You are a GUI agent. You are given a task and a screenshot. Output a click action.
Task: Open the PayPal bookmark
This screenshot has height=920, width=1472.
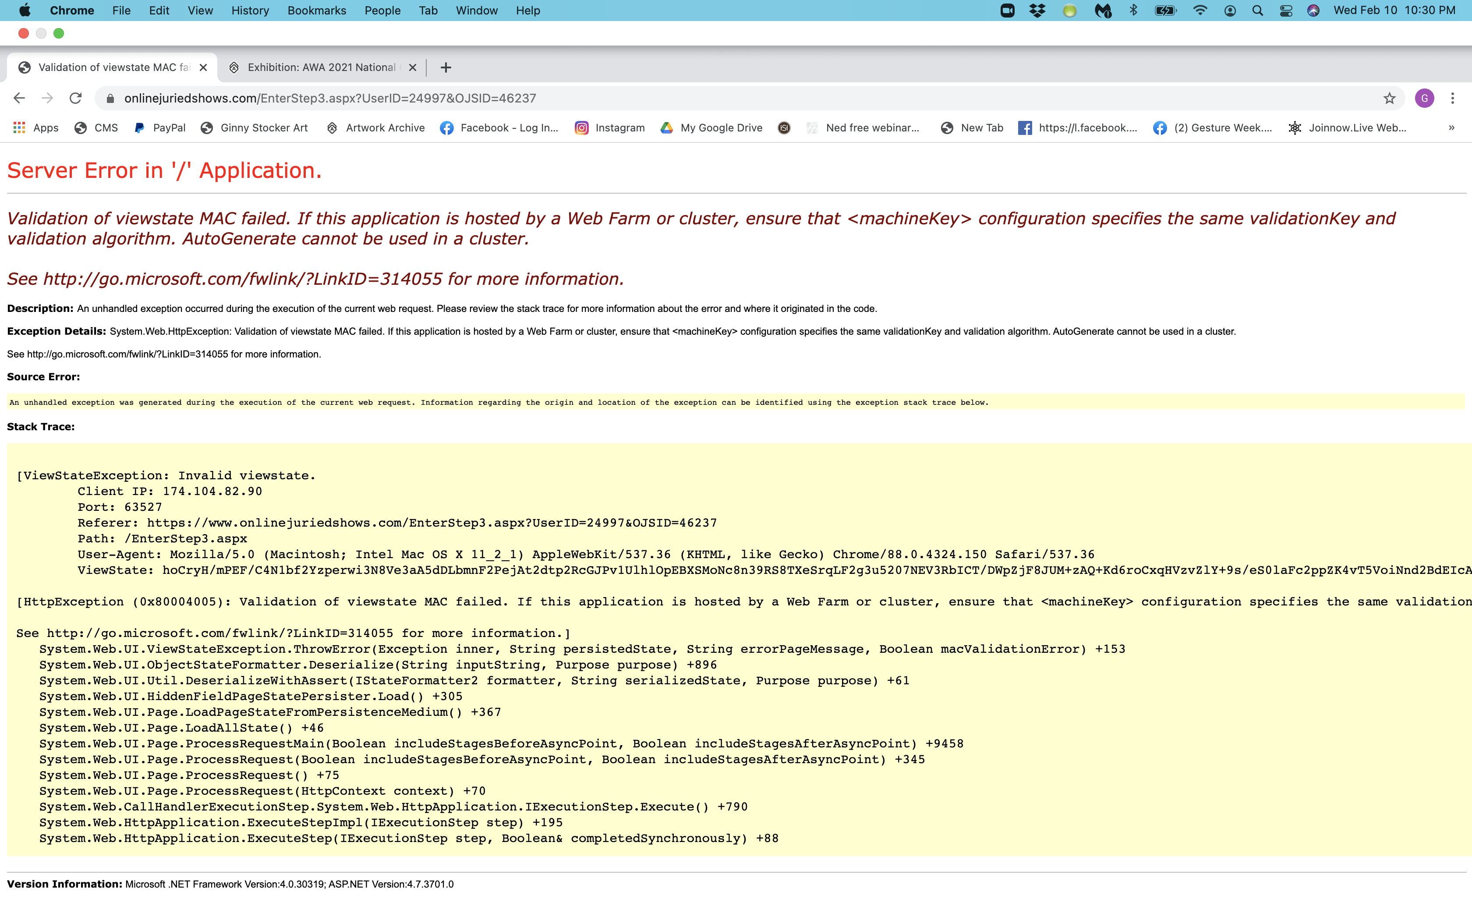click(160, 128)
